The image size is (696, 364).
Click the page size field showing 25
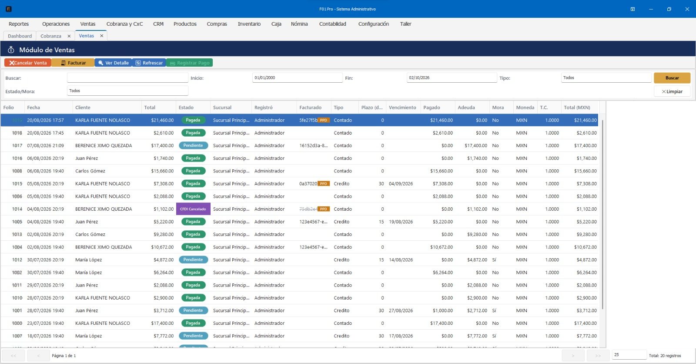click(629, 355)
